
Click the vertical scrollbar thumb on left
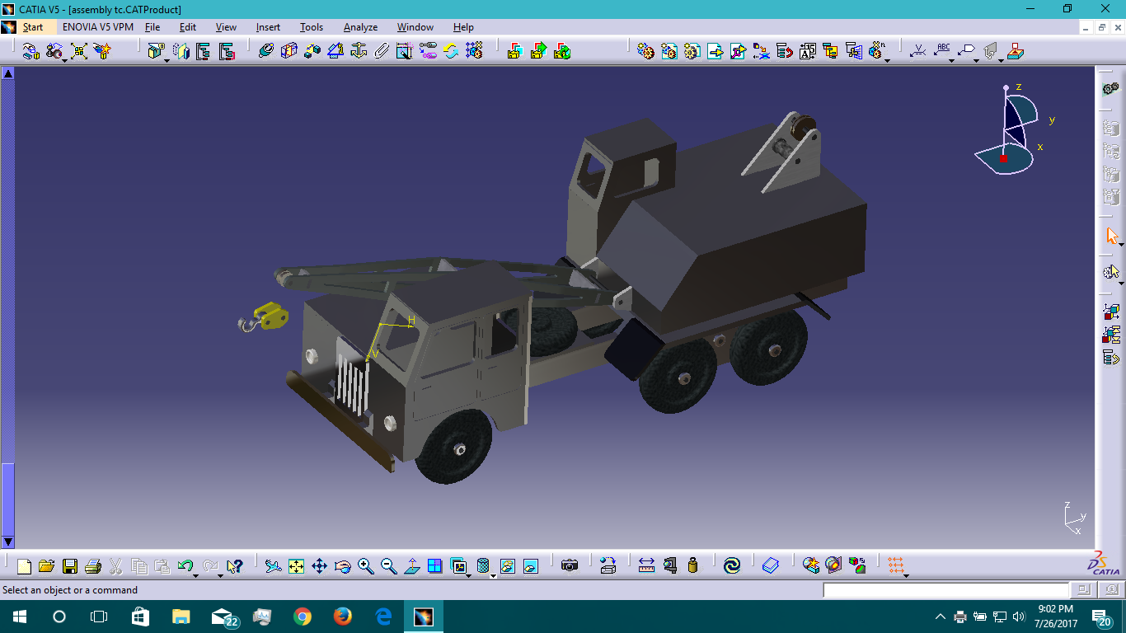7,499
